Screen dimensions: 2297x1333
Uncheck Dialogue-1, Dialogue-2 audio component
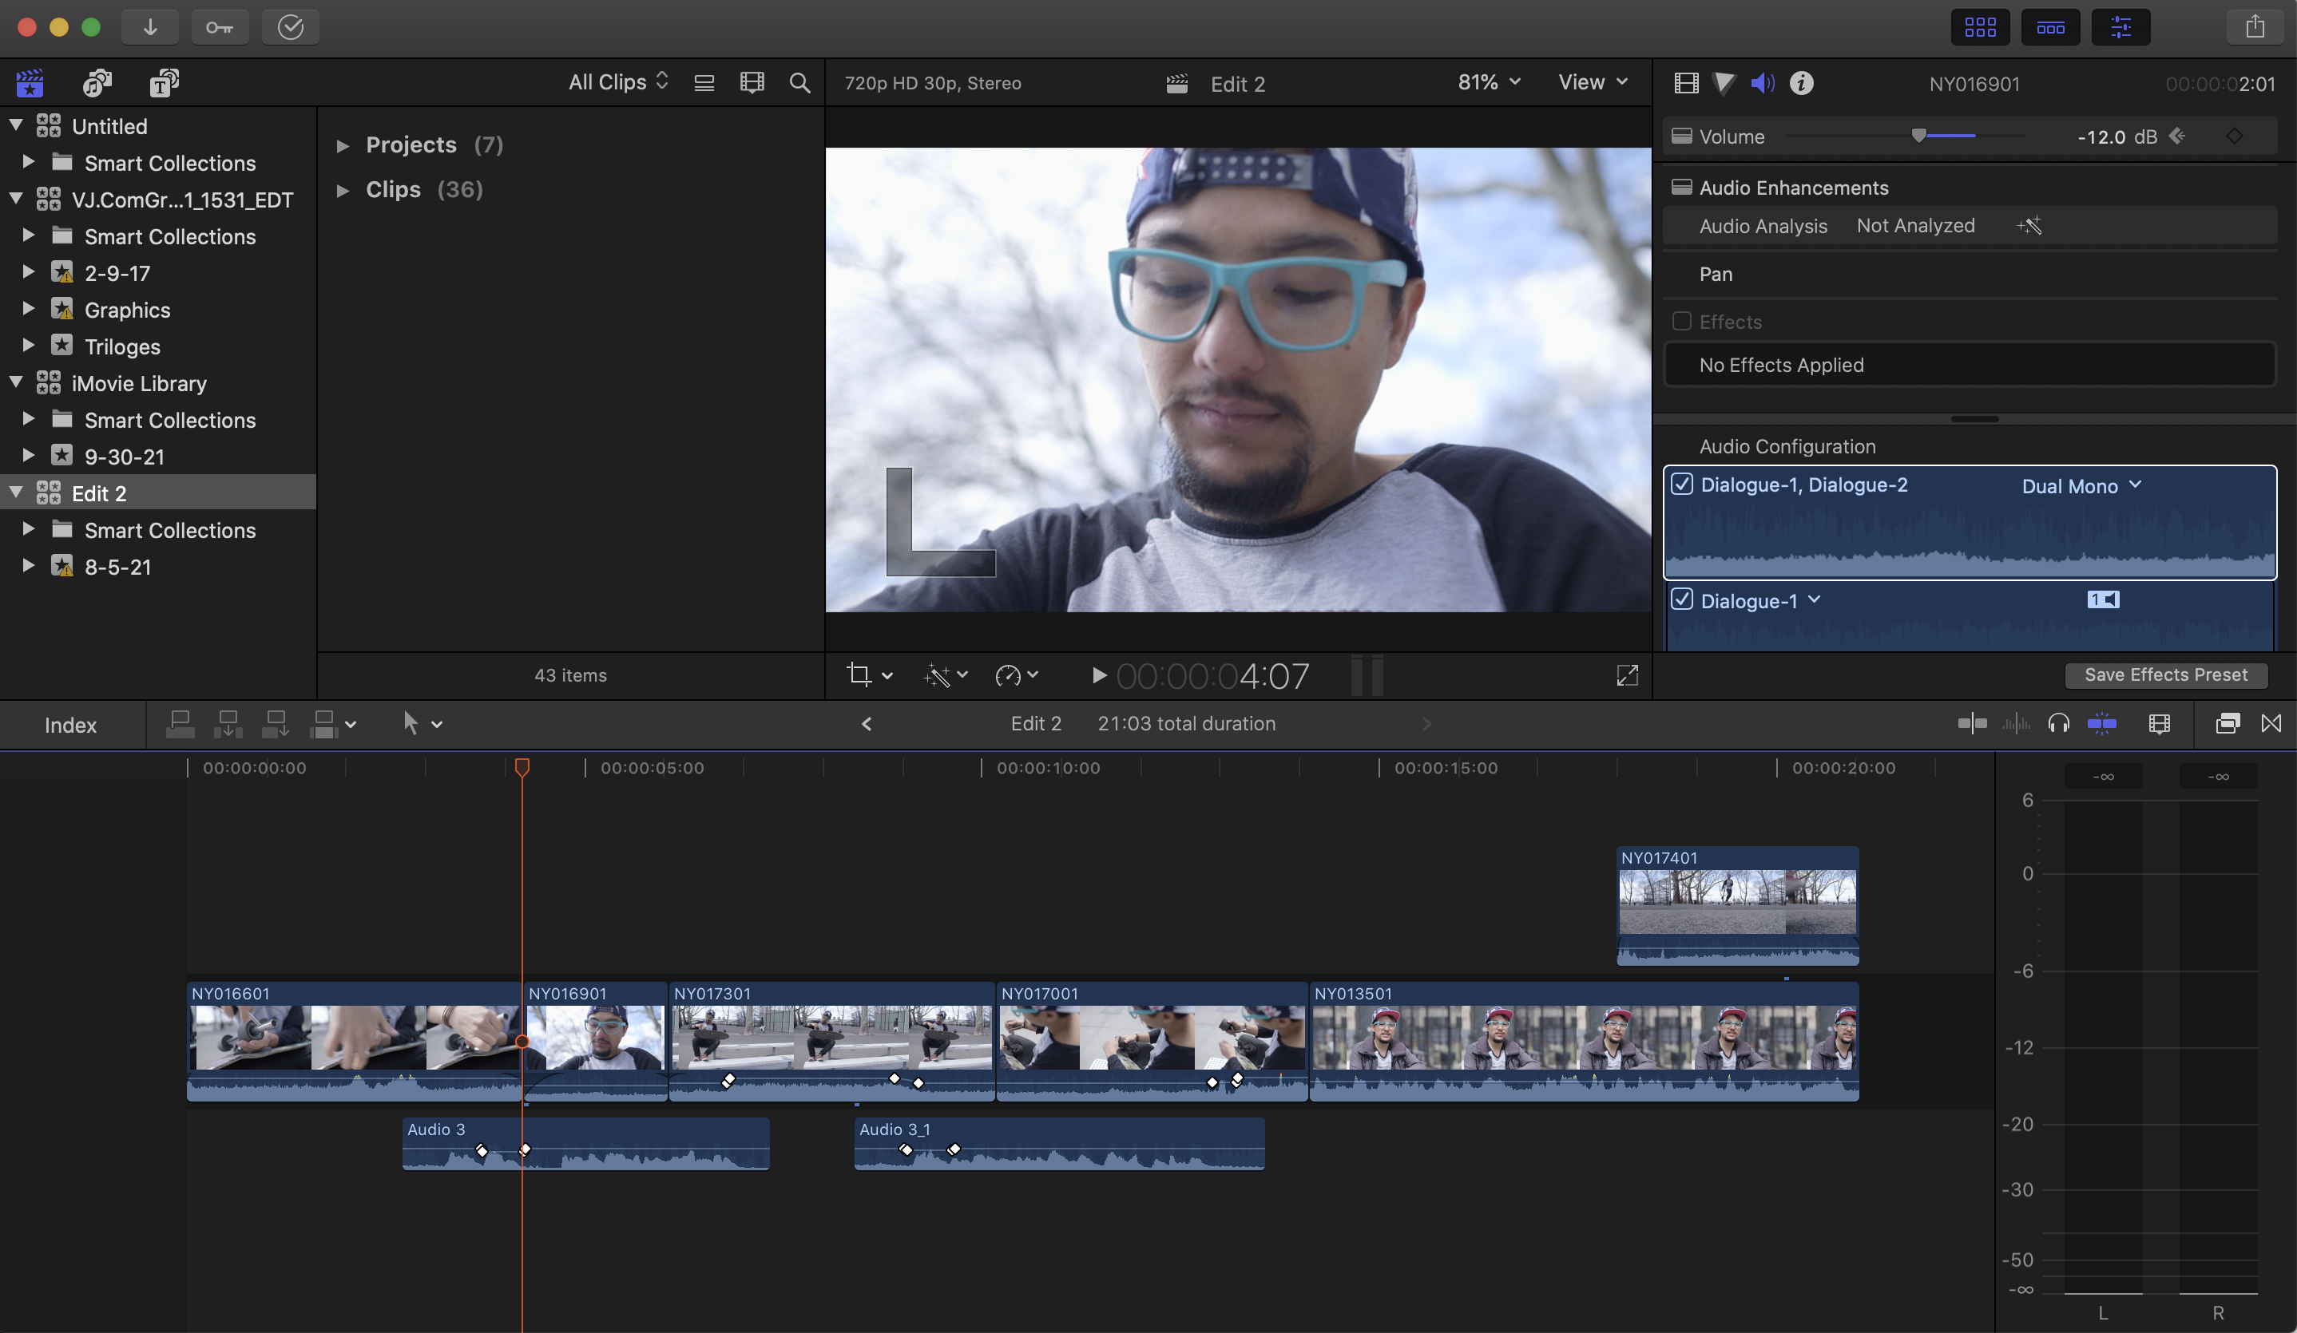(1682, 485)
